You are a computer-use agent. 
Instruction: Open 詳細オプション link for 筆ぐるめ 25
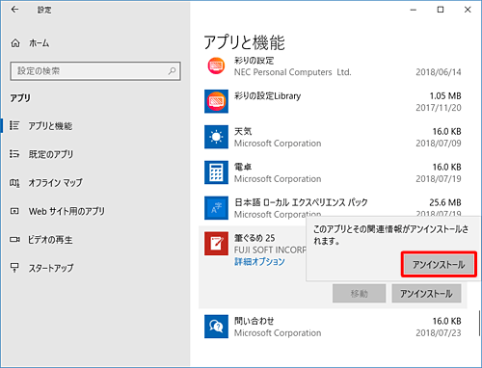(x=259, y=261)
